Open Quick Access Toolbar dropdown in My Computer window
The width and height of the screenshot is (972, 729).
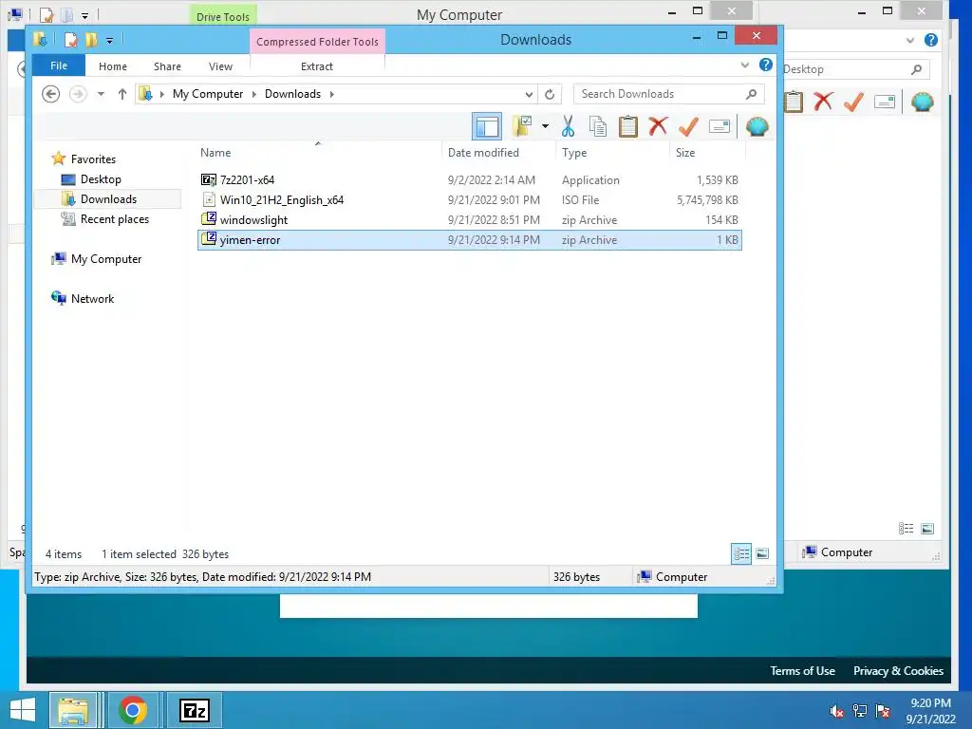pos(84,15)
